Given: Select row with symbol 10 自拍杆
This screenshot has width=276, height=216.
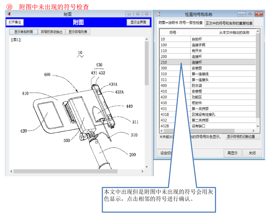Looking at the screenshot, I should click(x=208, y=39).
